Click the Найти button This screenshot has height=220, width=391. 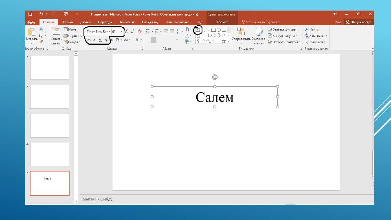pos(312,29)
